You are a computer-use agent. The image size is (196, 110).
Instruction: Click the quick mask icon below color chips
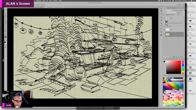click(x=6, y=45)
